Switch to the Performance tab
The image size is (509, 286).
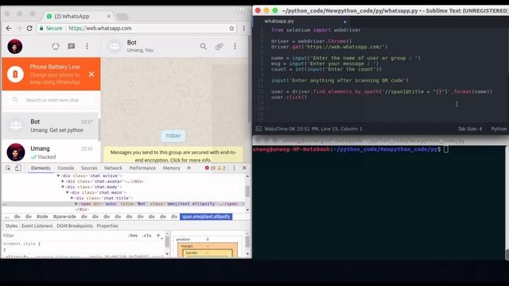tap(142, 168)
